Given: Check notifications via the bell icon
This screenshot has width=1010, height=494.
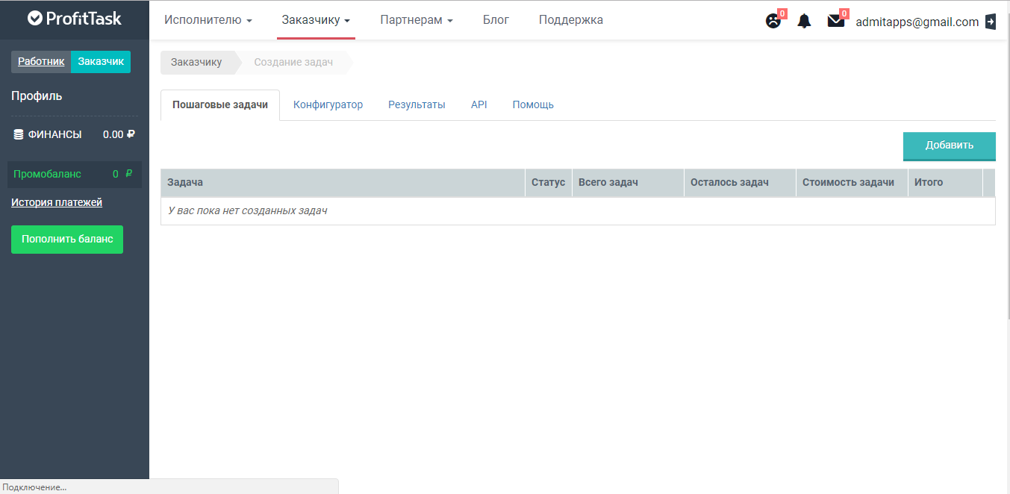Looking at the screenshot, I should pos(804,21).
